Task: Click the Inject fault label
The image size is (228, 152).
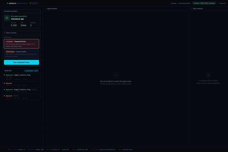Action: coord(7,37)
